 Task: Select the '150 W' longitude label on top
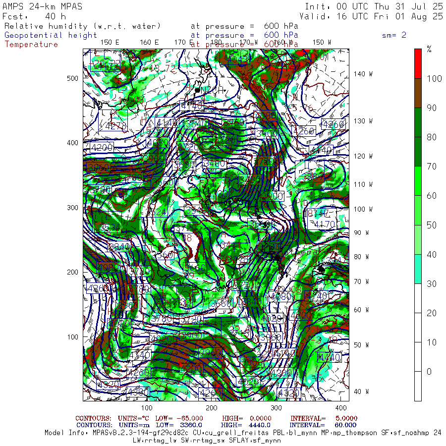coord(322,43)
